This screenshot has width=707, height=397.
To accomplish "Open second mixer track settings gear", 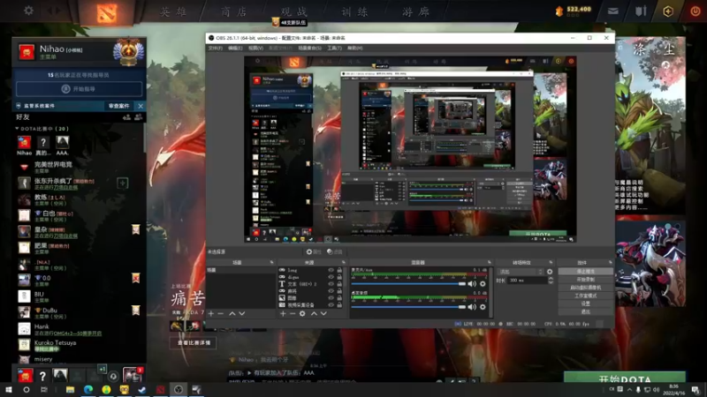I will 483,307.
